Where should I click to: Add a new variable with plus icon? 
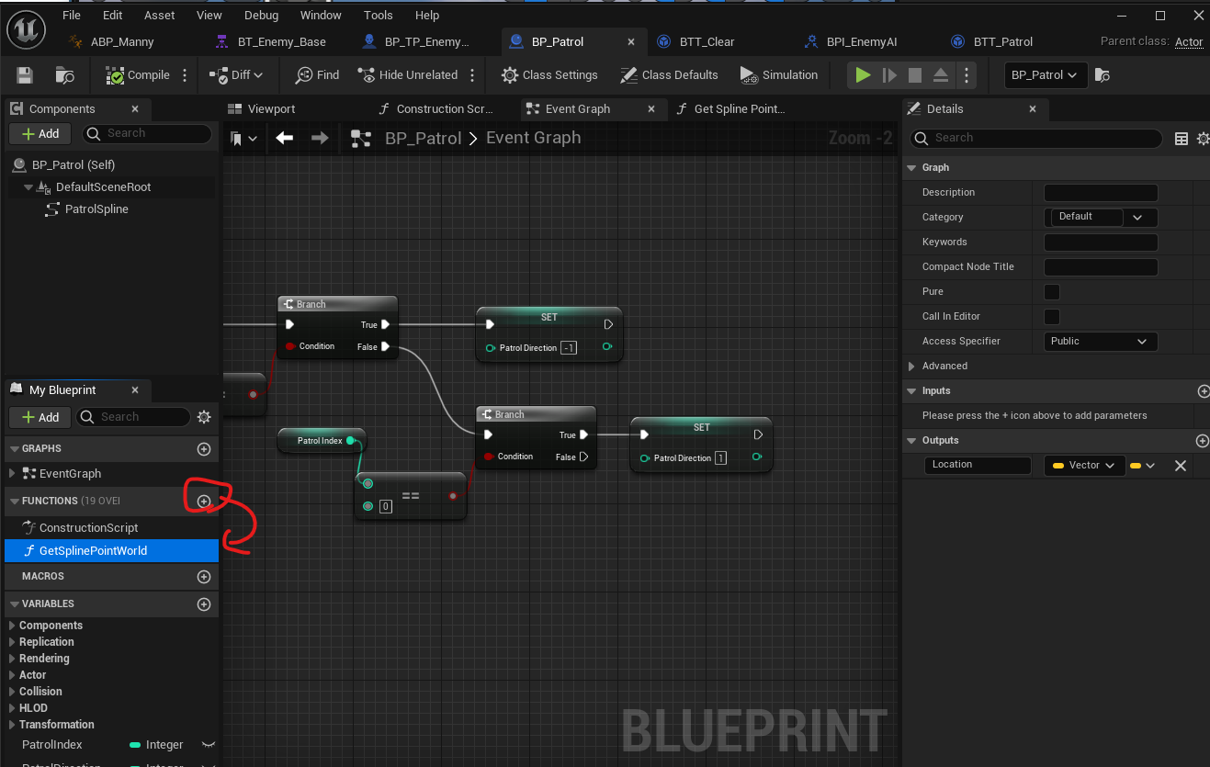click(204, 604)
